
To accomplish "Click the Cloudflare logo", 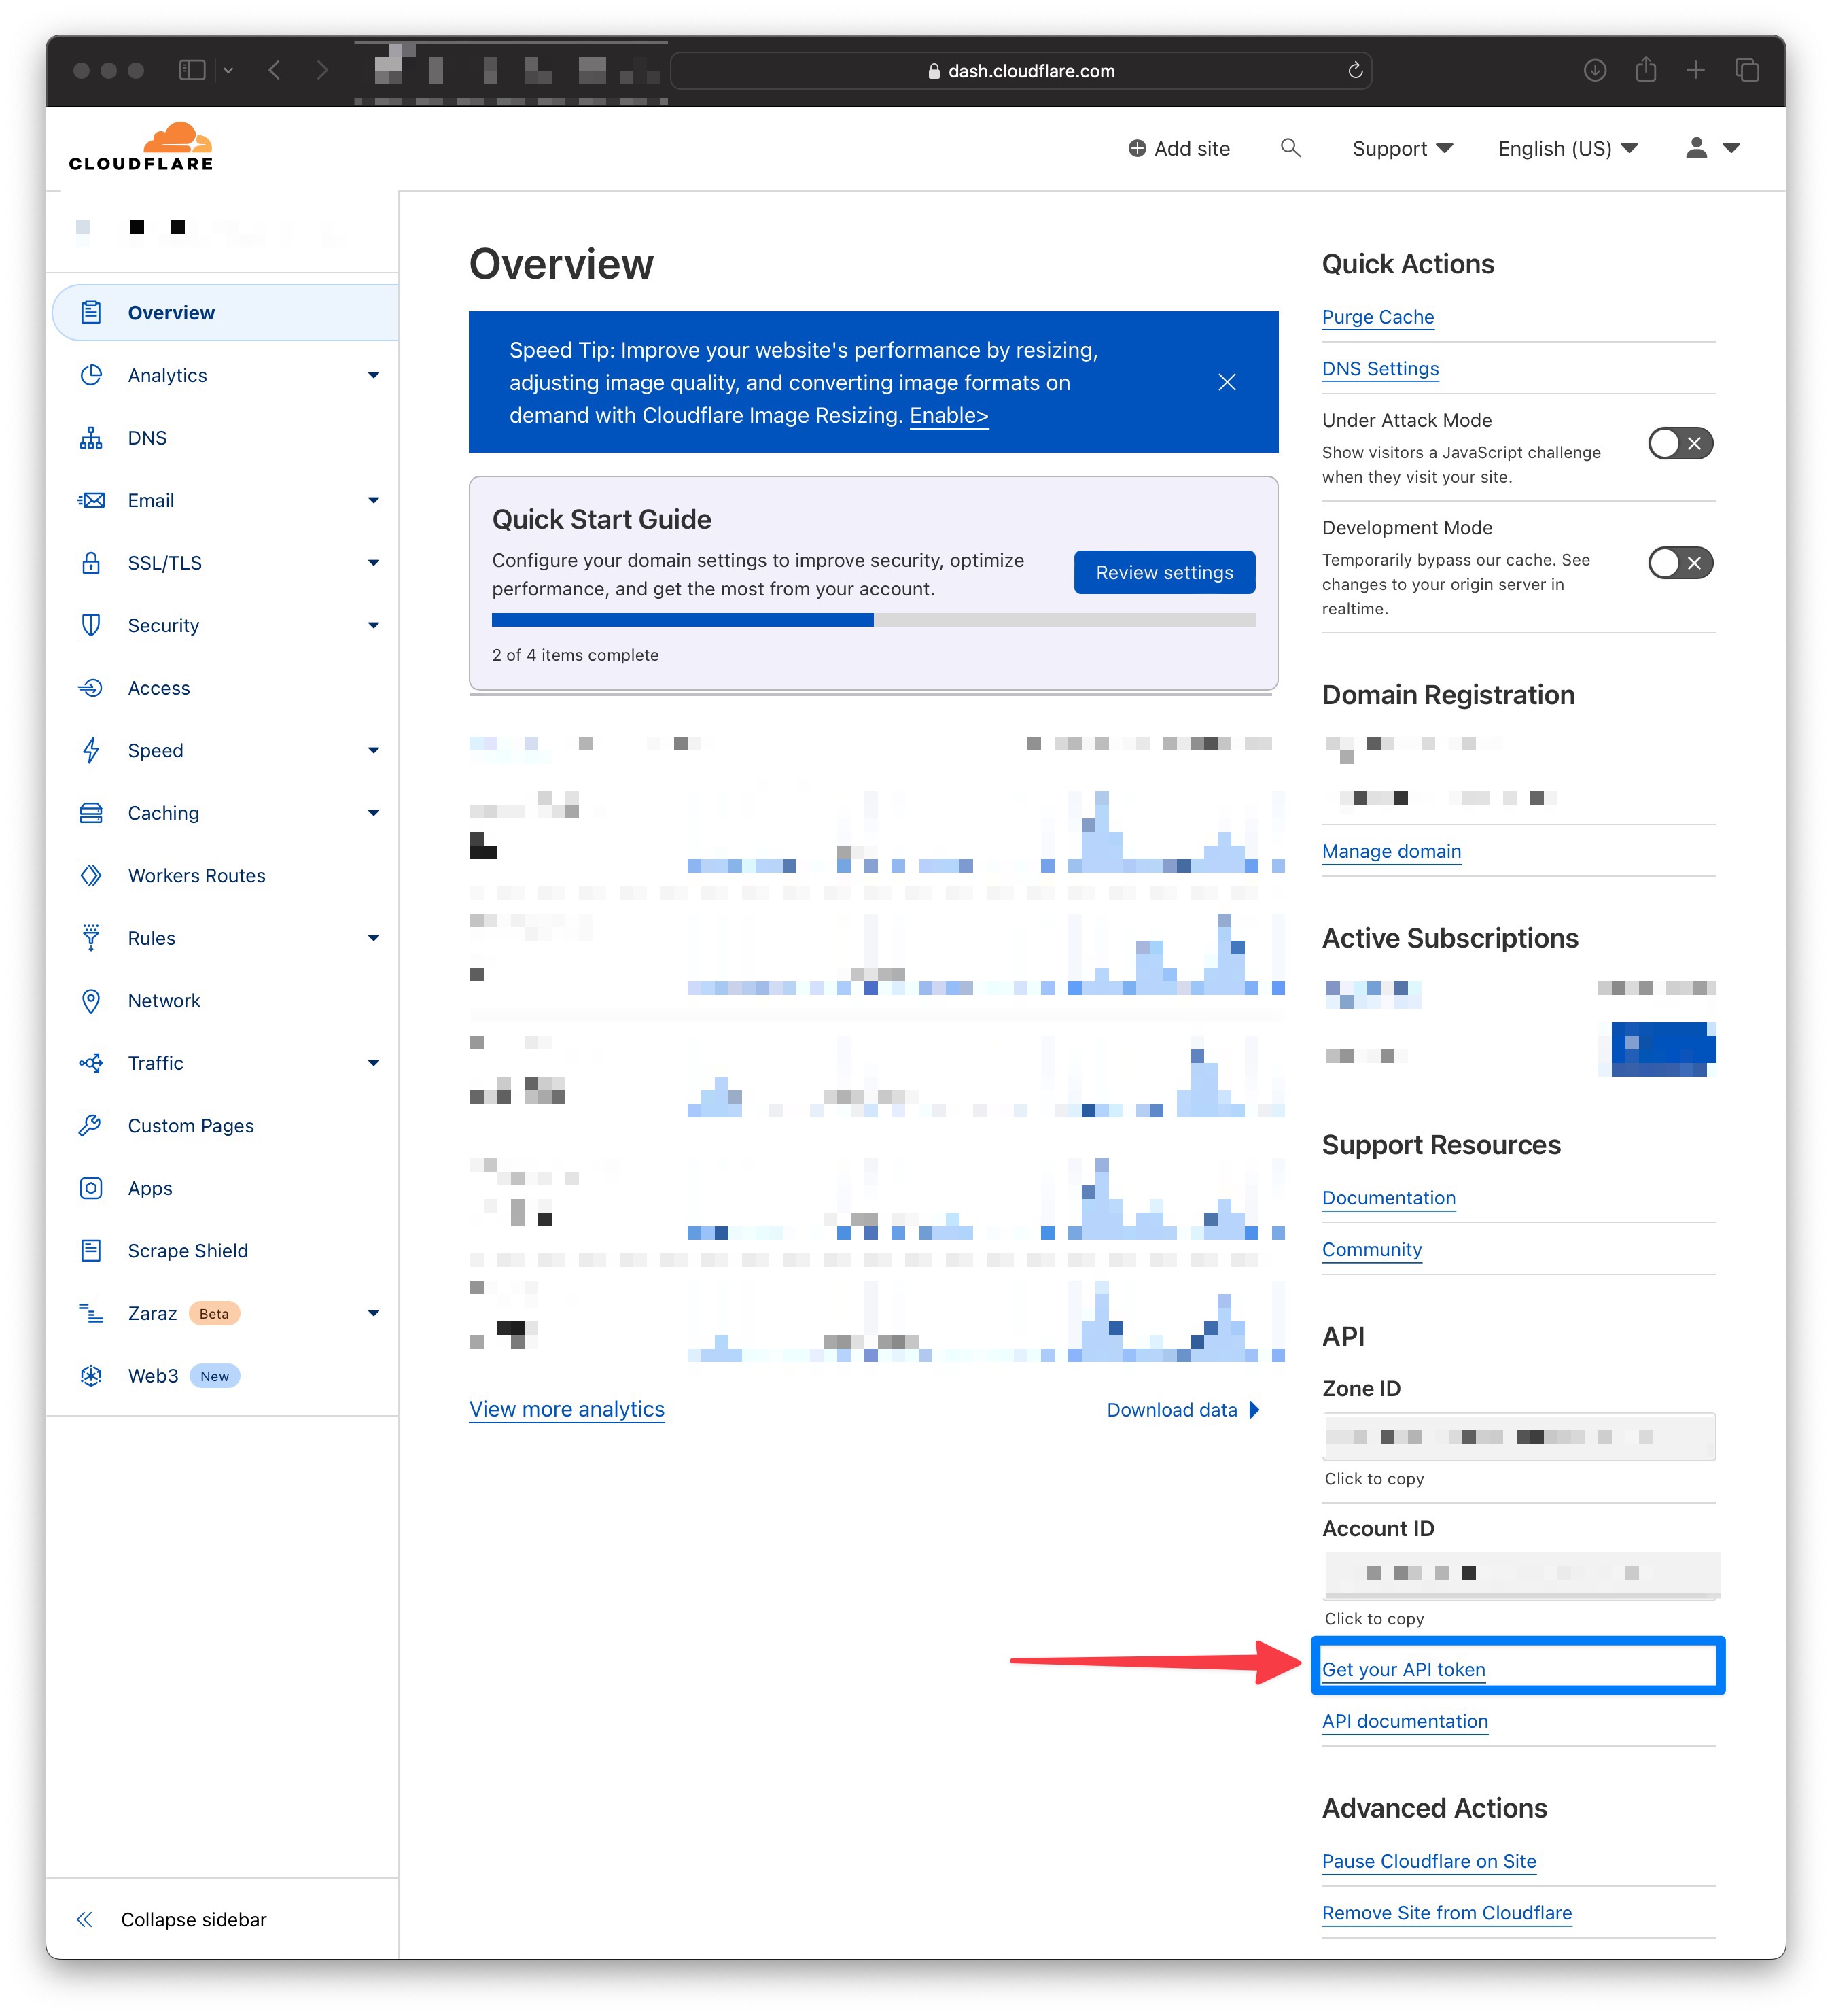I will [141, 146].
